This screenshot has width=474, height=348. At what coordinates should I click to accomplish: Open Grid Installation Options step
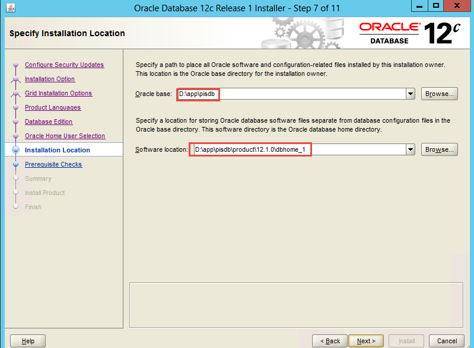click(x=58, y=93)
